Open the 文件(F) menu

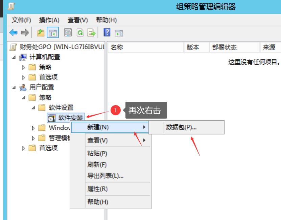[21, 20]
